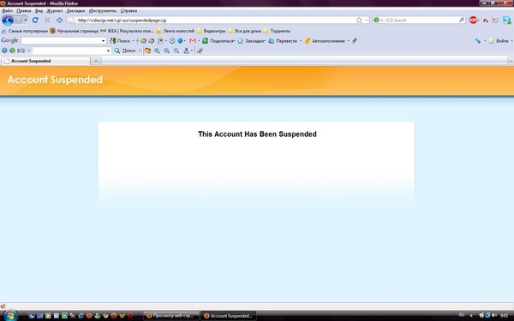Screen dimensions: 514x321
Task: Click the Google toolbar wrench settings icon
Action: (x=478, y=41)
